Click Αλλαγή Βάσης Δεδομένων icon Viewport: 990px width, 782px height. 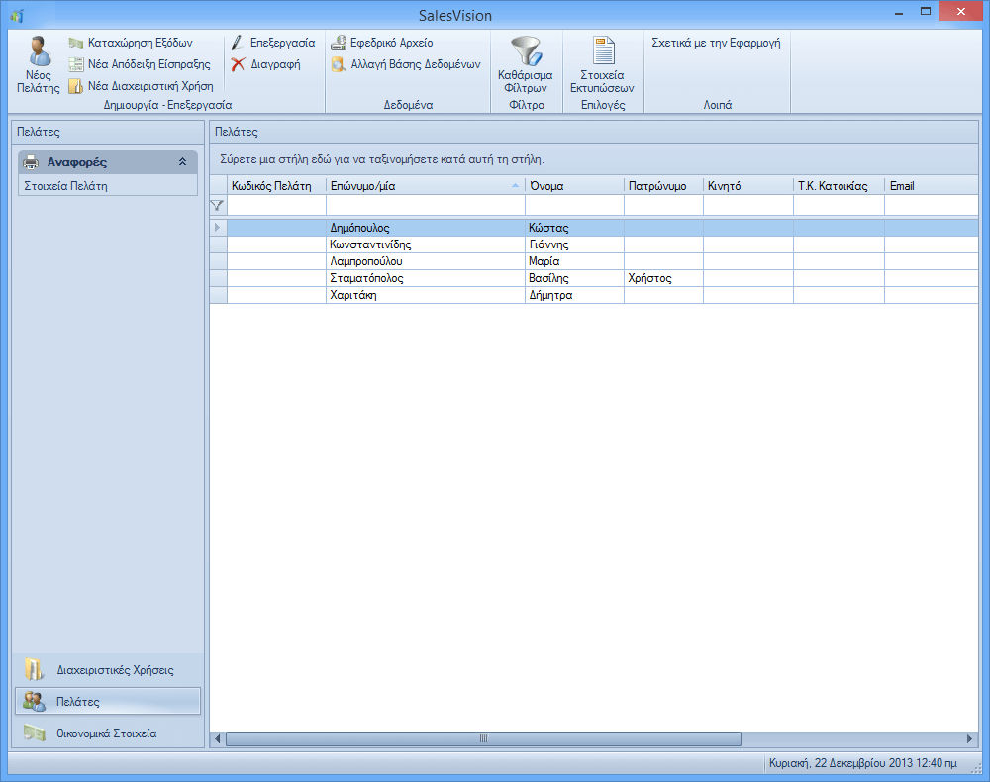click(x=339, y=65)
